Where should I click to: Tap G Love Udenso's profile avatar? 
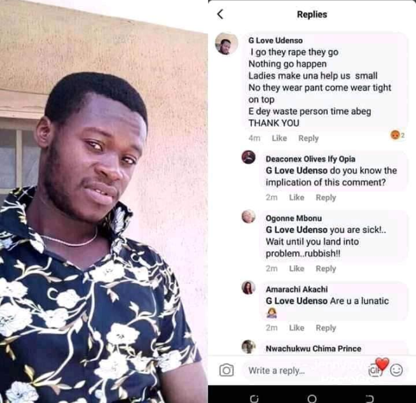click(x=226, y=44)
